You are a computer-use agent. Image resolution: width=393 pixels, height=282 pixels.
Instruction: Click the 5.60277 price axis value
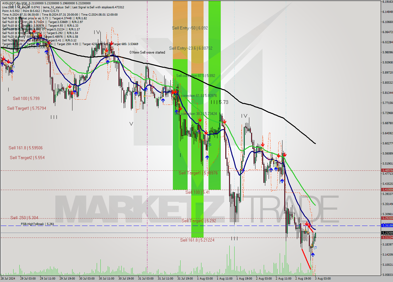(x=388, y=143)
